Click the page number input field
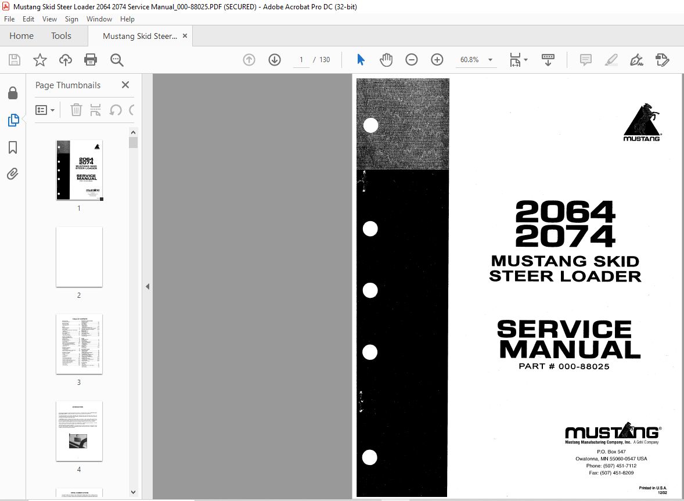The width and height of the screenshot is (684, 501). 301,60
